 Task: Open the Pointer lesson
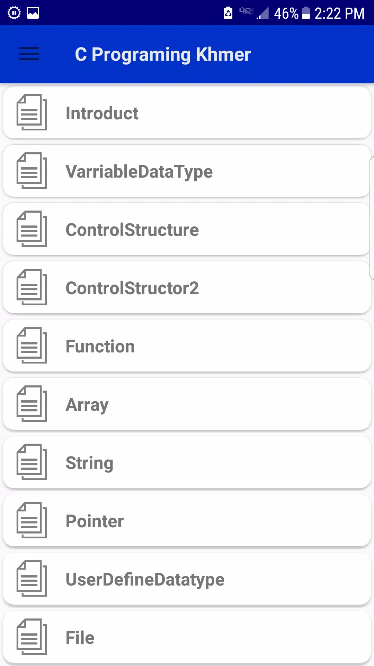tap(187, 521)
